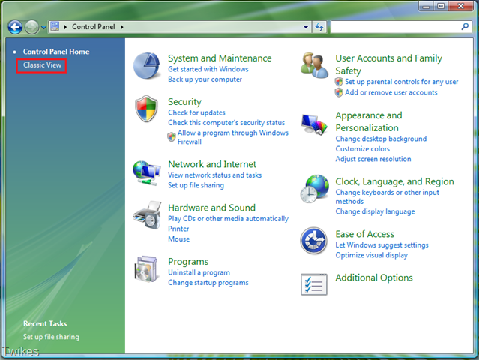Click Allow a program through Windows Firewall
Screen dimensions: 479x360
(x=233, y=137)
